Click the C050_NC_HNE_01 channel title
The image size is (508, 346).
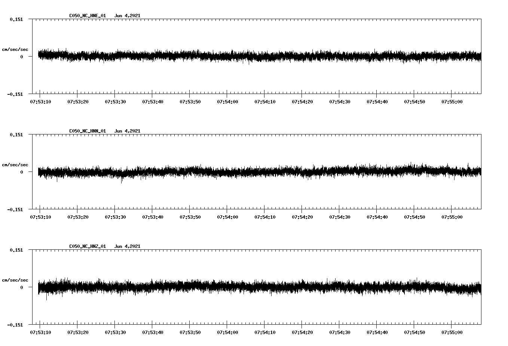pyautogui.click(x=88, y=16)
